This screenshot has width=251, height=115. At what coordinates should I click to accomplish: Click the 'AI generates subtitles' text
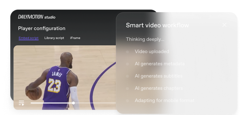click(x=159, y=76)
